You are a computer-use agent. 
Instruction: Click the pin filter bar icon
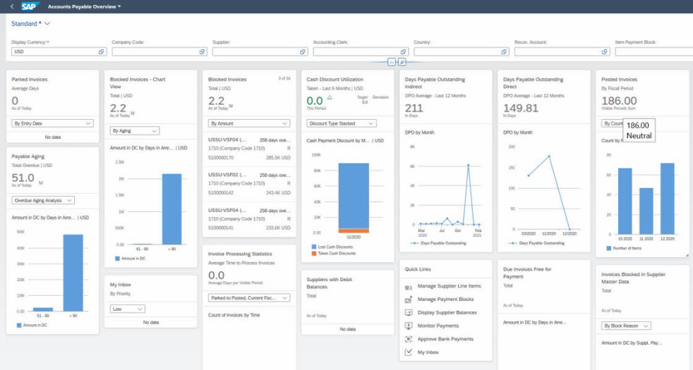point(402,62)
